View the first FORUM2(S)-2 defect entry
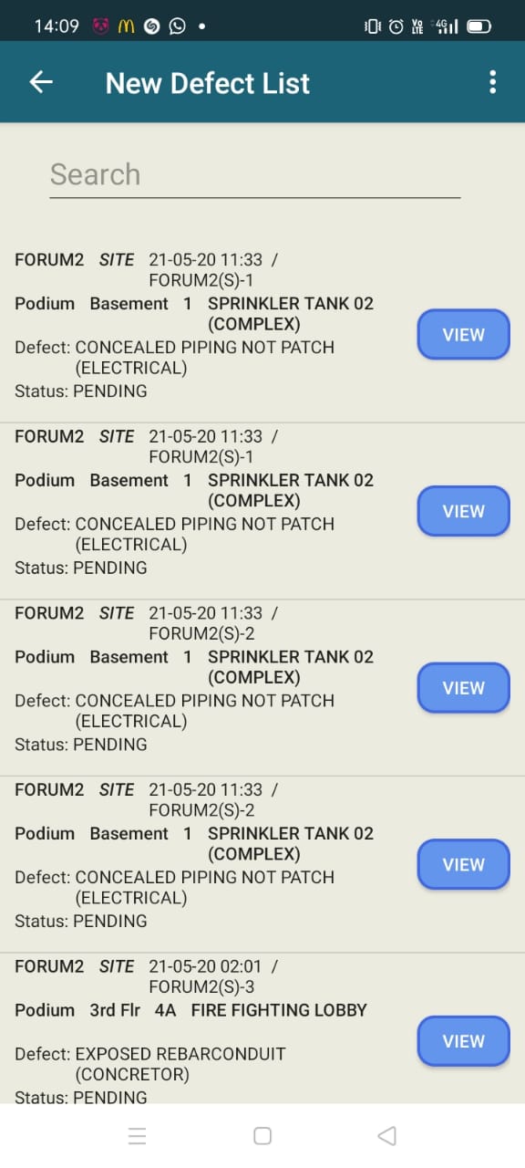525x1168 pixels. click(x=463, y=688)
